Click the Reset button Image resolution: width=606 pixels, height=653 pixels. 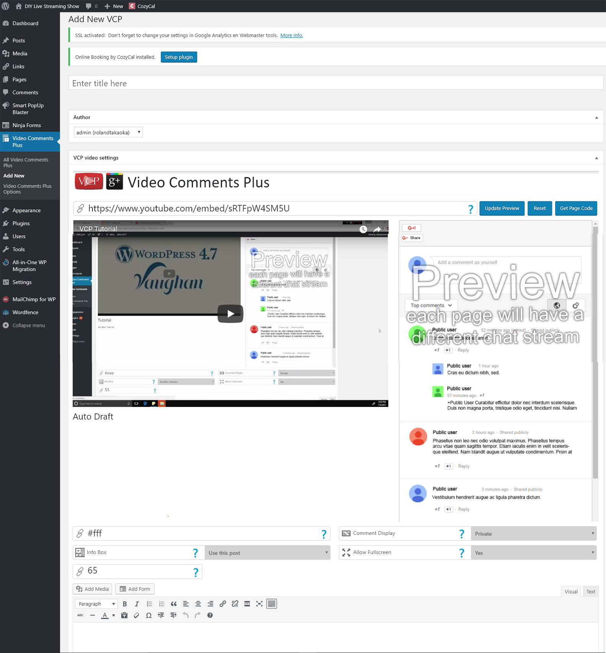coord(539,208)
